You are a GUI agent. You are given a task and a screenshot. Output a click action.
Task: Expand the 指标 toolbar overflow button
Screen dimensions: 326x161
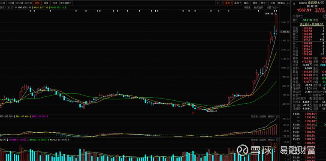coord(281,3)
